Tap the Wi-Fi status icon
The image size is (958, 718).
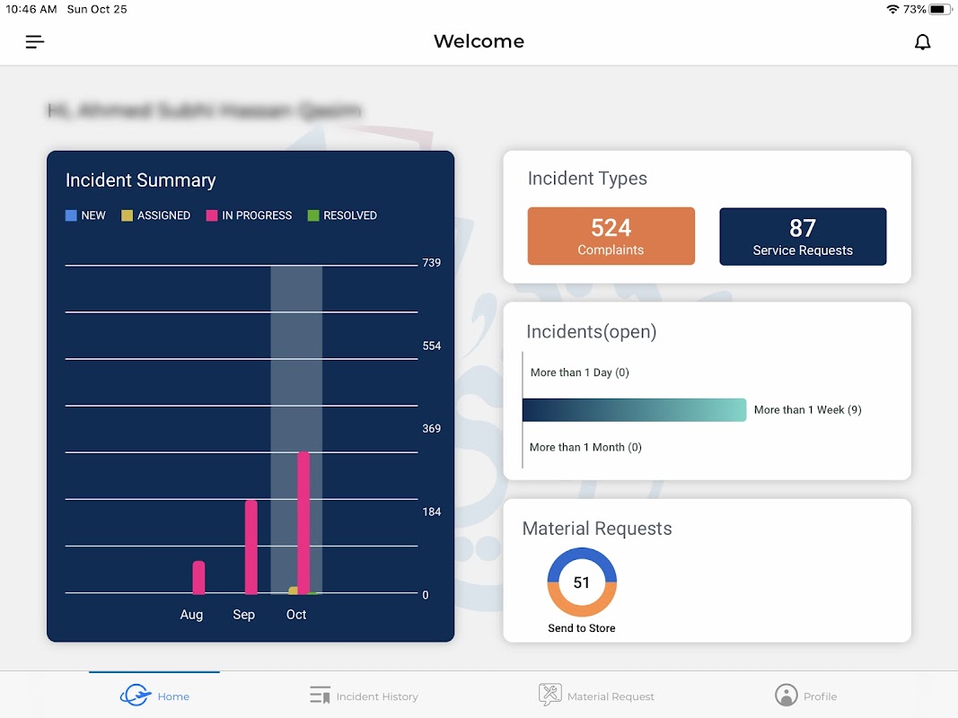point(892,9)
